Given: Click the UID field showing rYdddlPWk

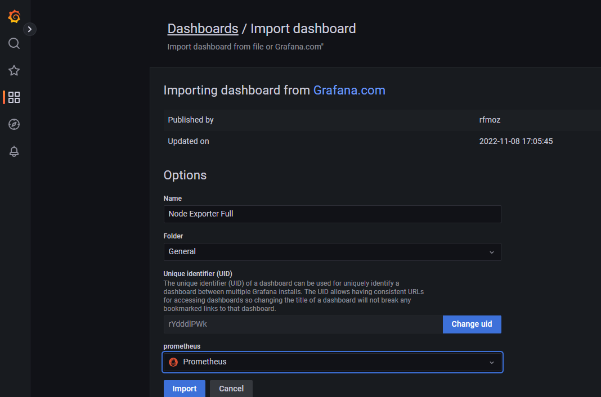Looking at the screenshot, I should pos(303,324).
